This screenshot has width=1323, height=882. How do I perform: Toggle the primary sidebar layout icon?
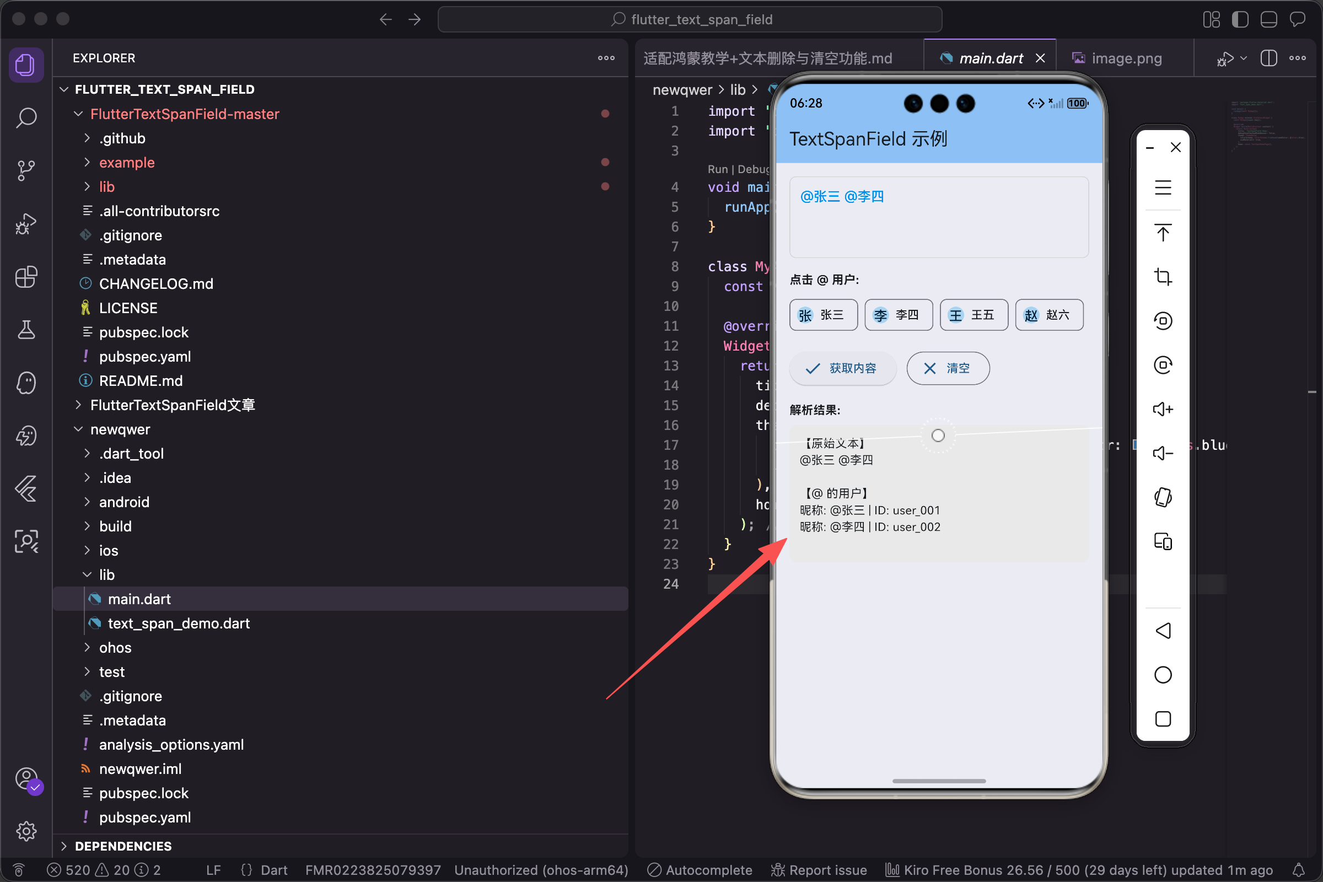1240,20
